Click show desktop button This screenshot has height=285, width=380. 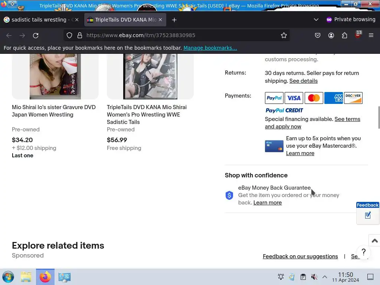(x=370, y=277)
